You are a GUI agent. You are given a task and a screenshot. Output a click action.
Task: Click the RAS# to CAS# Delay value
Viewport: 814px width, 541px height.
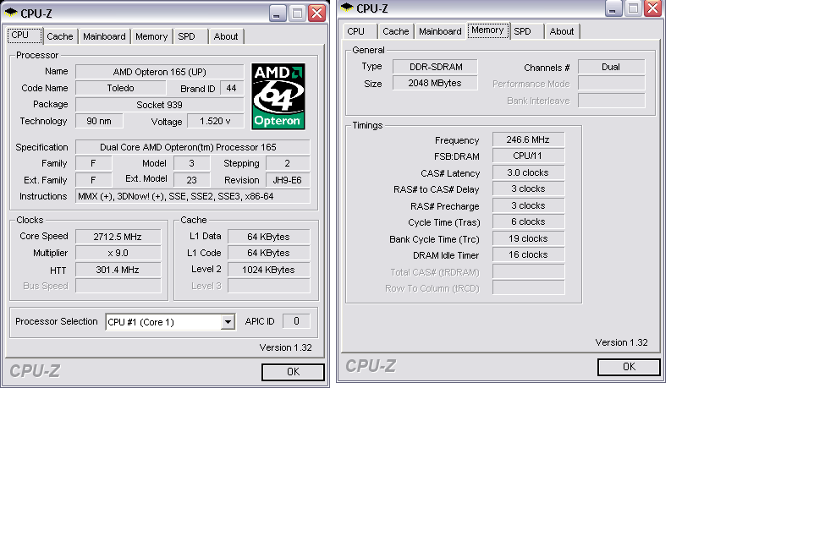coord(528,189)
